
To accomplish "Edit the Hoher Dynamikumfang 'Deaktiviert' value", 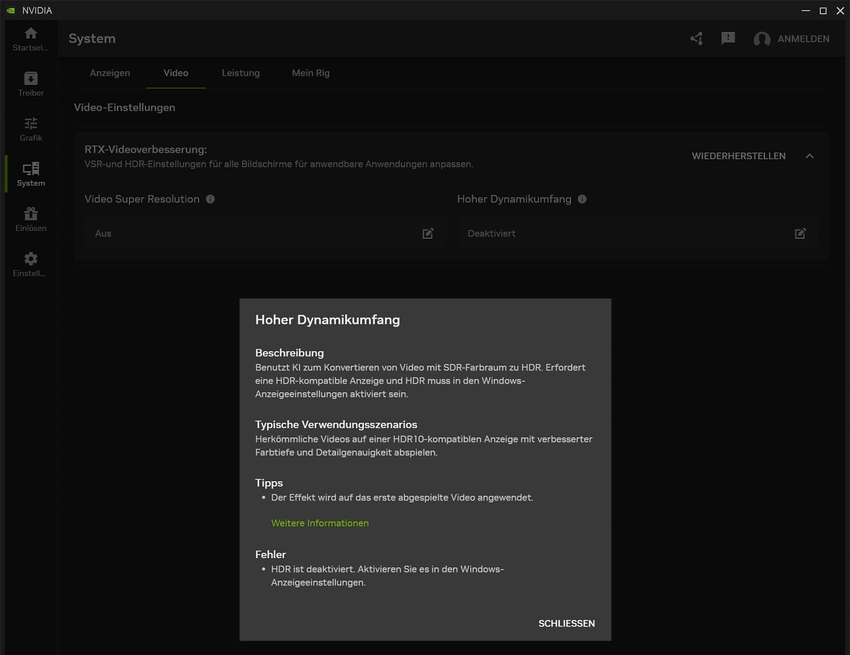I will (x=801, y=234).
